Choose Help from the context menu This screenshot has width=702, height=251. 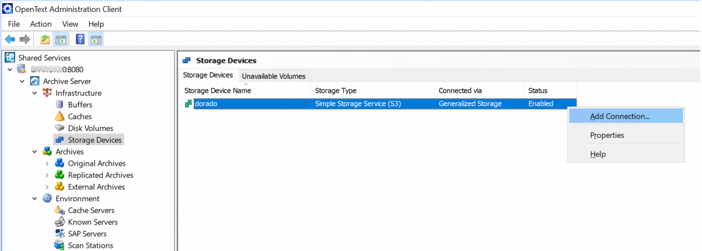coord(626,154)
